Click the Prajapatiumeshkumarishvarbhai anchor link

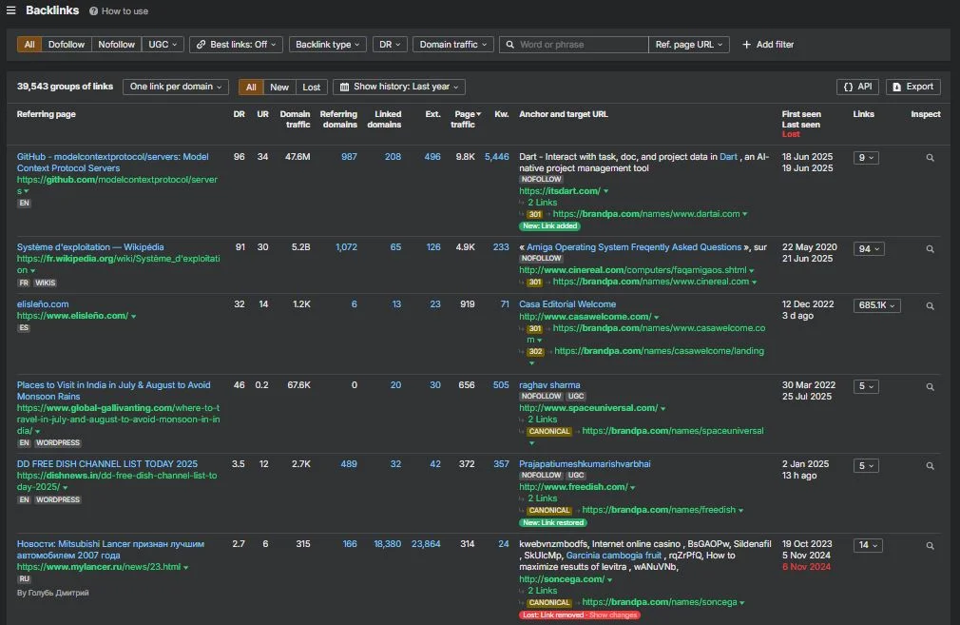click(585, 464)
